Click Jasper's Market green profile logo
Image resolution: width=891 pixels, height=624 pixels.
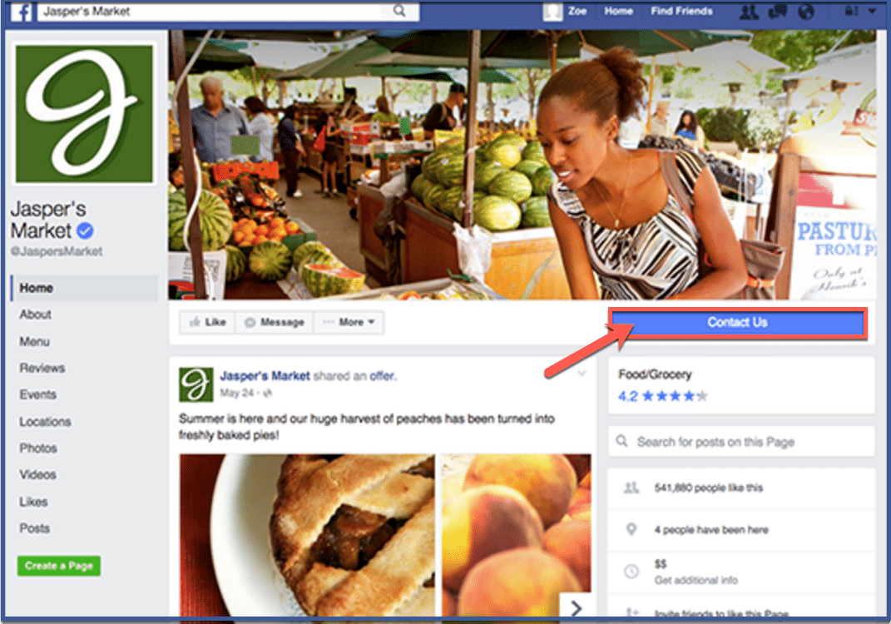84,114
